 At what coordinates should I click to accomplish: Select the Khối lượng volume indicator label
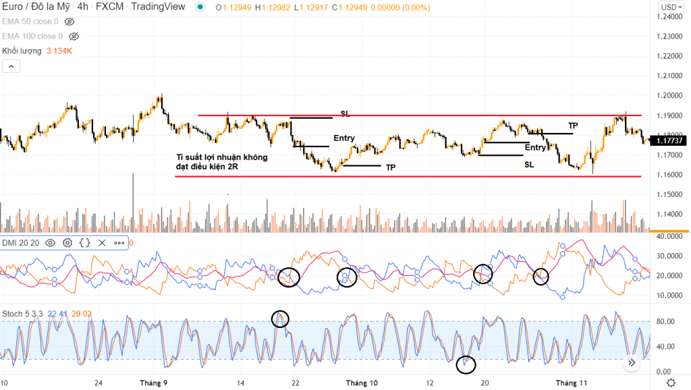coord(22,51)
